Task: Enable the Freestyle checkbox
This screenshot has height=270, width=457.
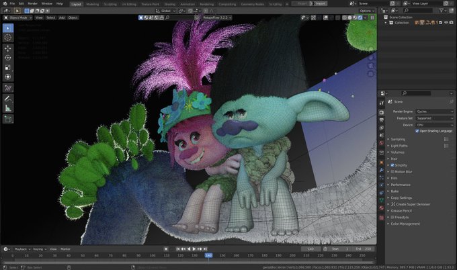Action: point(392,218)
